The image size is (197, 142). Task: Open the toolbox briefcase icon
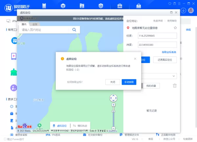tap(120, 6)
